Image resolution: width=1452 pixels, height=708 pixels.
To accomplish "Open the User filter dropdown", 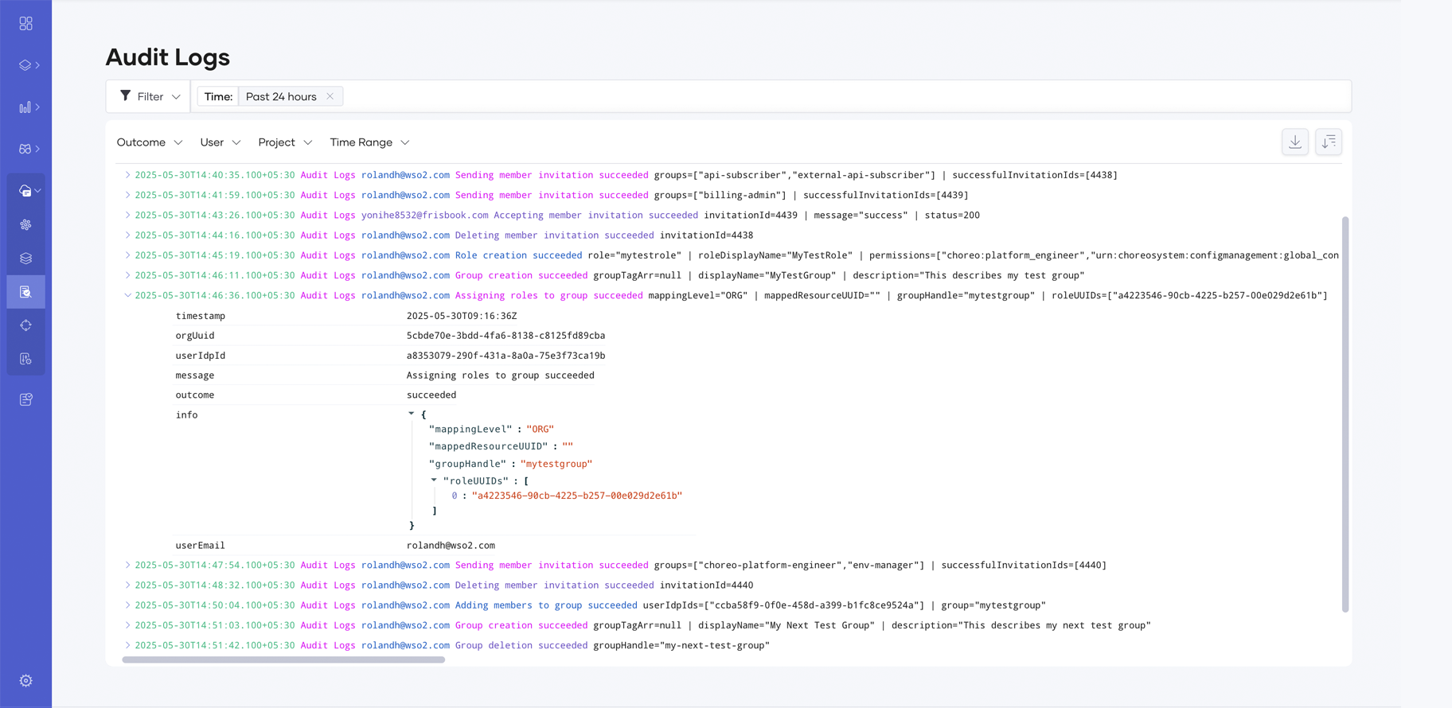I will pos(221,142).
